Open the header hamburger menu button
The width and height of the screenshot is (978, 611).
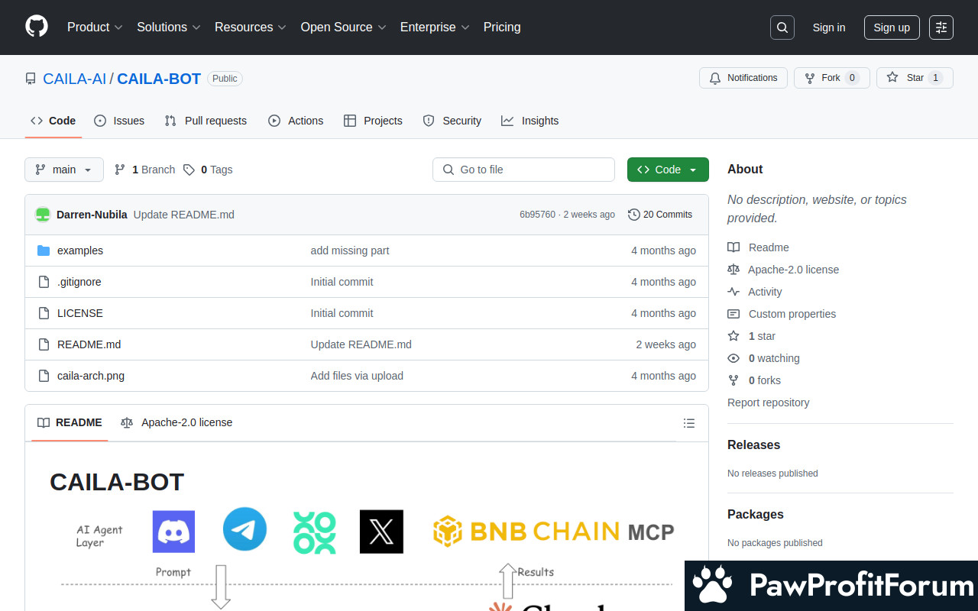(941, 27)
